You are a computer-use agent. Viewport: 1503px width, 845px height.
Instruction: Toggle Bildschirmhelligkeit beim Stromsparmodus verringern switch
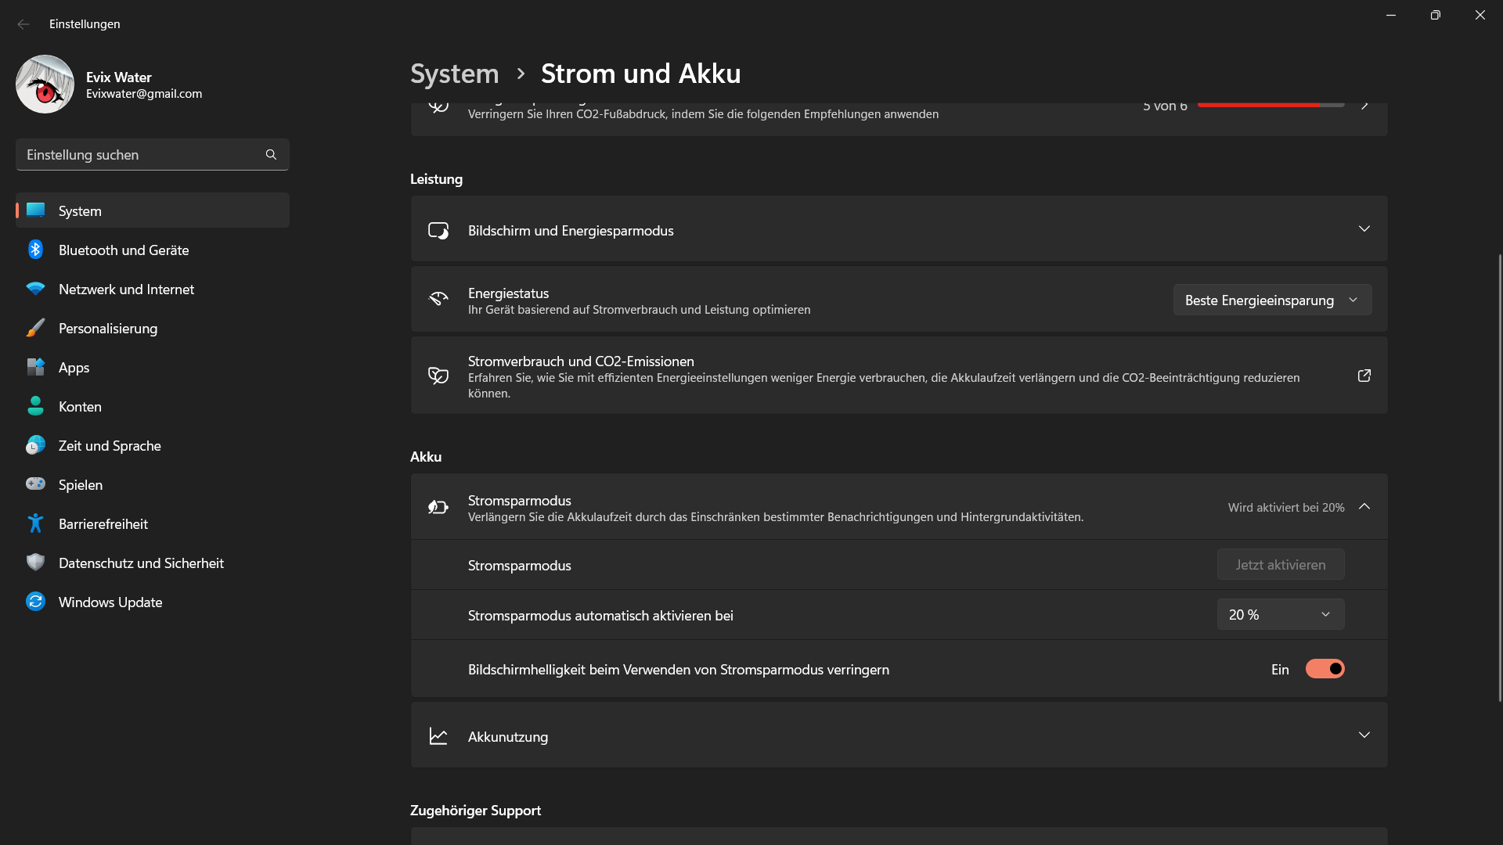pyautogui.click(x=1325, y=669)
